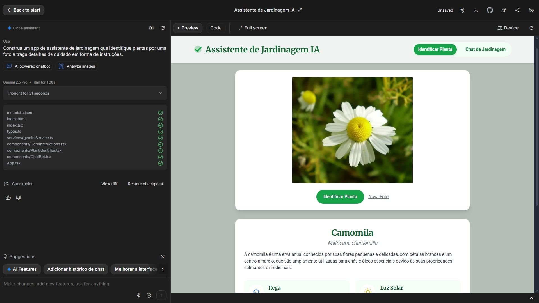
Task: Give a thumbs down on the response
Action: (18, 198)
